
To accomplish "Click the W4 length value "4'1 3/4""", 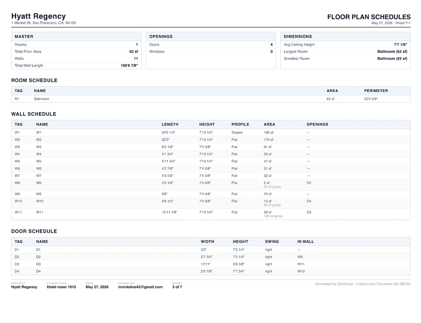I will point(167,154).
